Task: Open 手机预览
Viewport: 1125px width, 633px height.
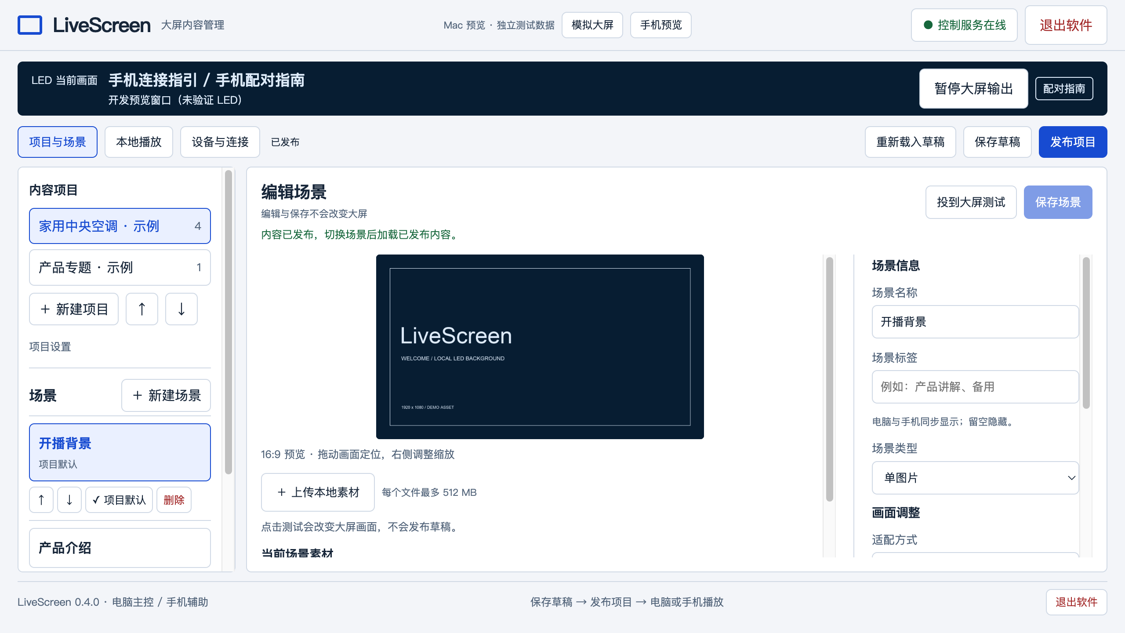Action: 661,25
